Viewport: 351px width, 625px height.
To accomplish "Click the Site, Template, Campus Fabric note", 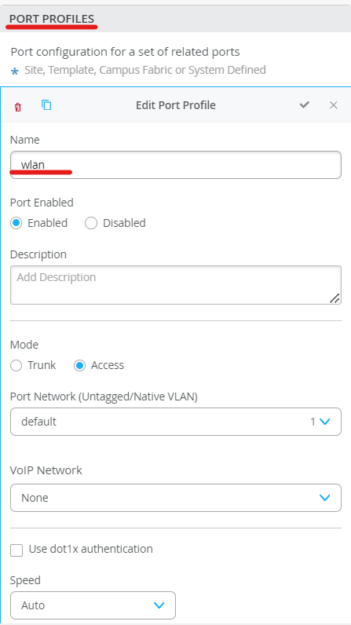I will click(145, 70).
